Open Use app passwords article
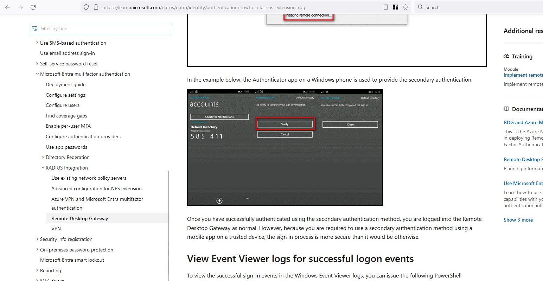543x281 pixels. (x=66, y=147)
